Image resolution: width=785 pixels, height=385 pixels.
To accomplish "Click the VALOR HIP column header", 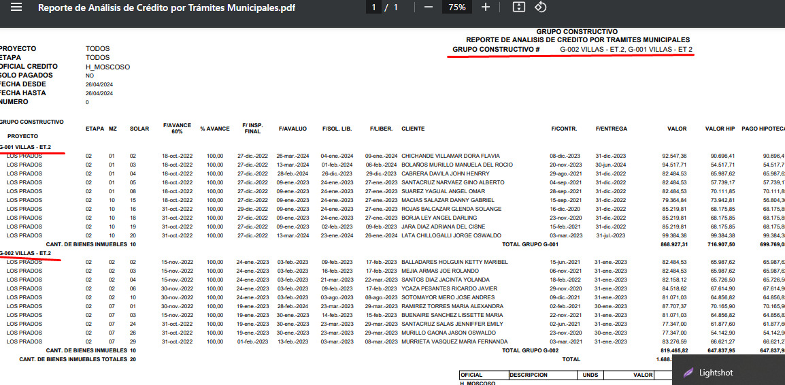I will [x=720, y=129].
